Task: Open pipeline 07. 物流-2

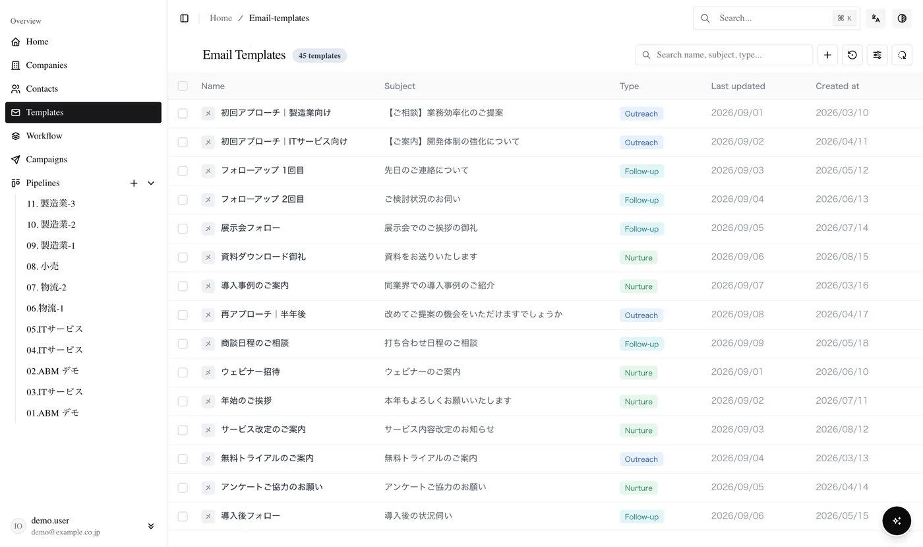Action: pyautogui.click(x=46, y=288)
